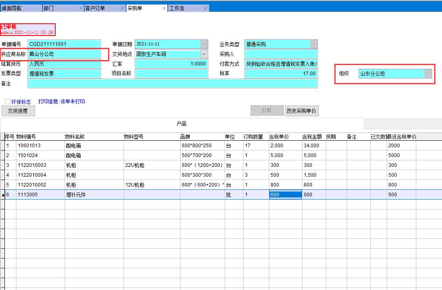
Task: Close the 客户订单 tab
Action: point(122,8)
